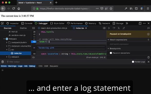Screen dimensions: 151x94
Task: Select index.tsx in source tree
Action: (15, 53)
